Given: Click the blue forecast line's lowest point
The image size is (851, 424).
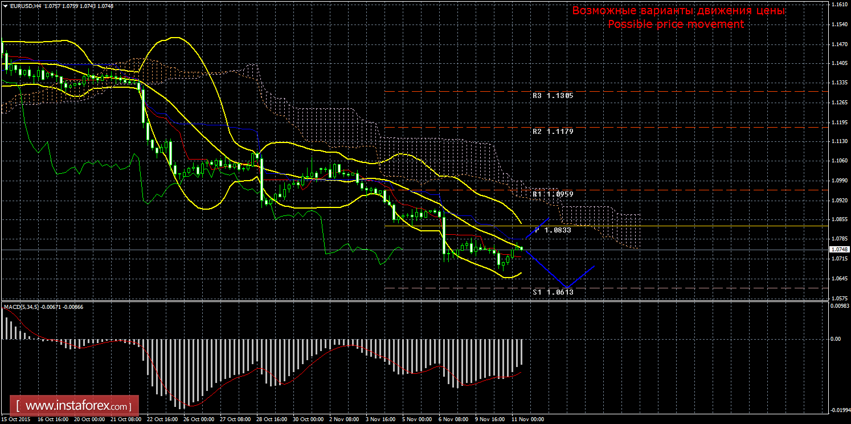Looking at the screenshot, I should [566, 287].
